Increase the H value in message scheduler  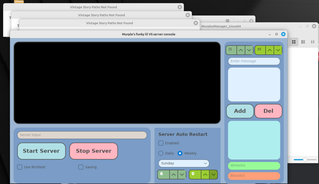coord(241,50)
